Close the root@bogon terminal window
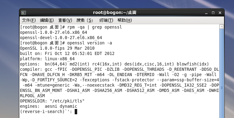The width and height of the screenshot is (234, 118). tap(220, 13)
